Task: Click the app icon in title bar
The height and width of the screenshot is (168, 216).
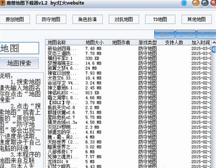Action: click(x=3, y=3)
